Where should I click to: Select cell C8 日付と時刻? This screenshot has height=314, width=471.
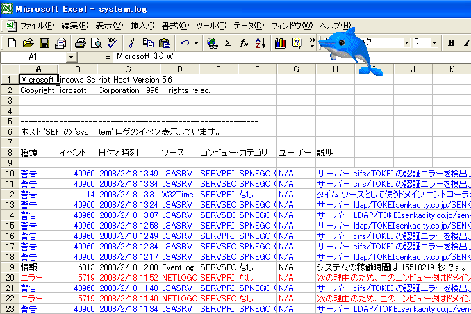tap(129, 153)
